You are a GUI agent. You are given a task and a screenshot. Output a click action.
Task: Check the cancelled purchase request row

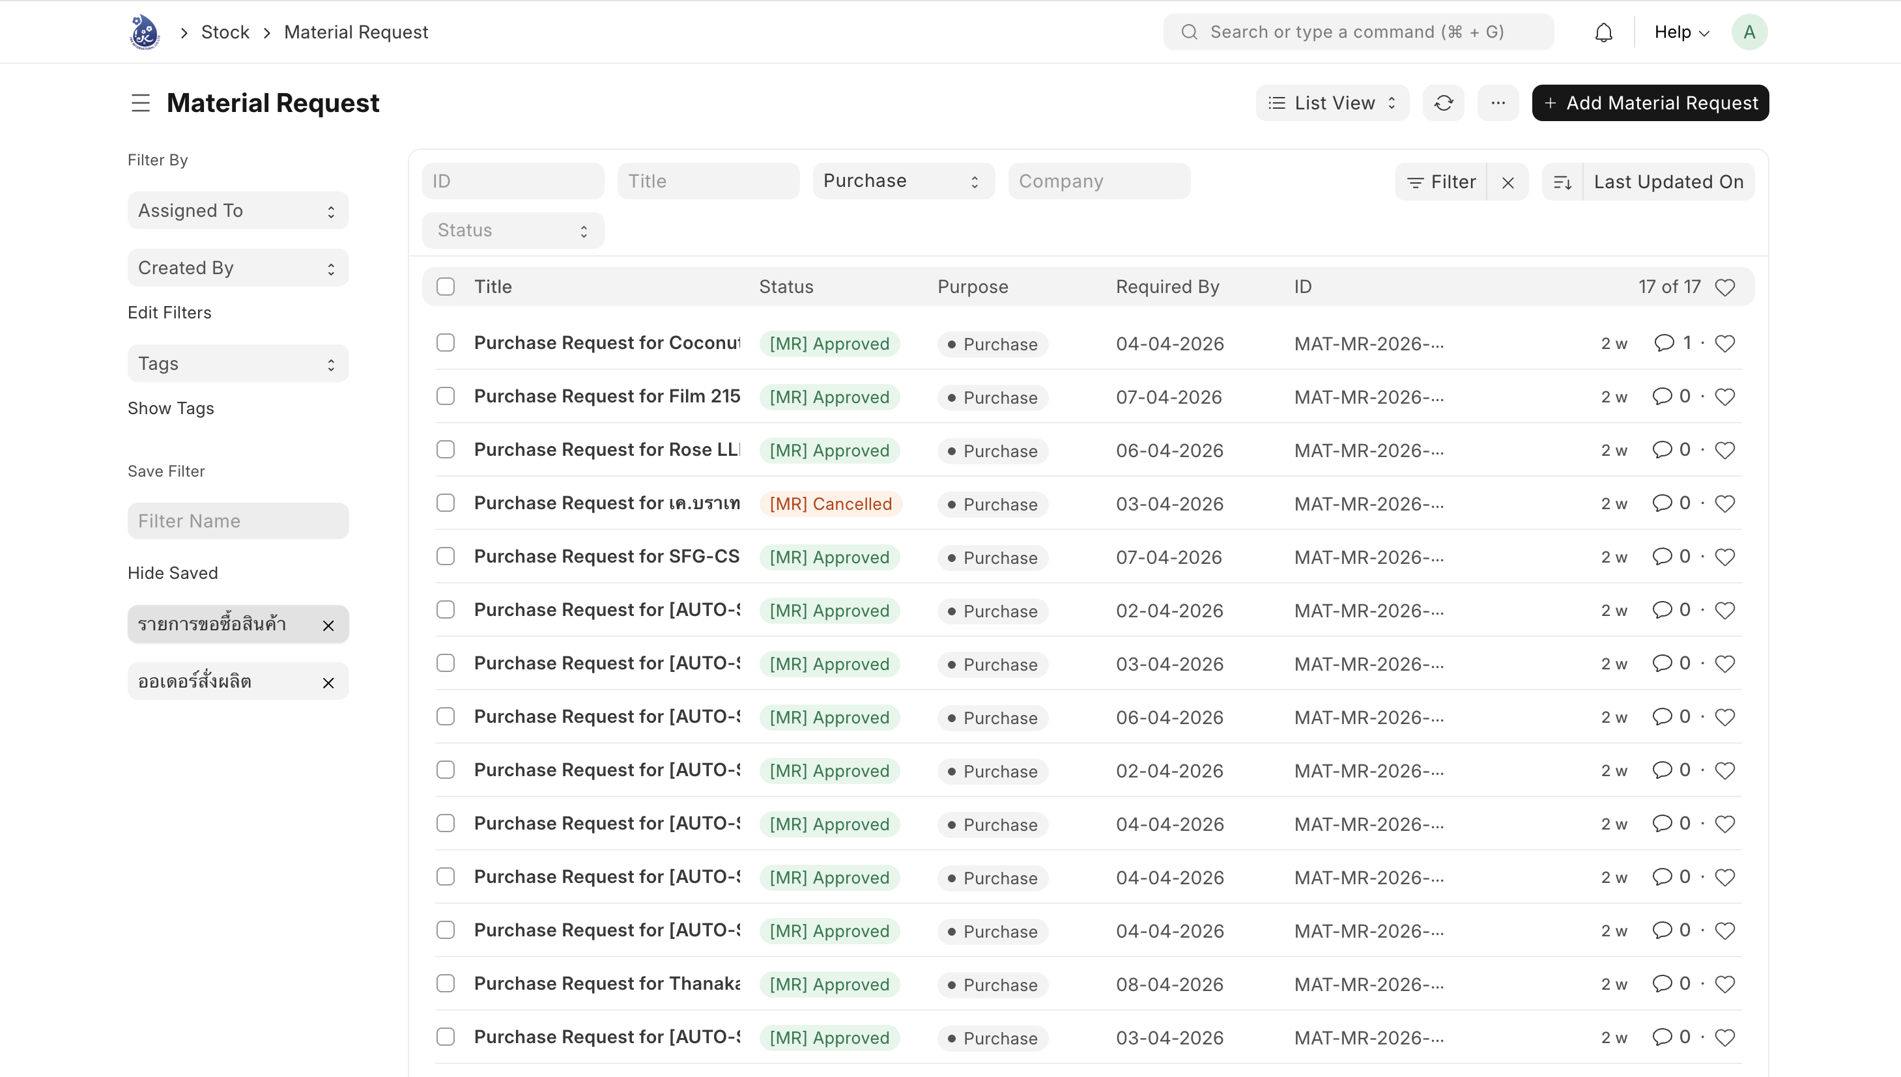446,503
